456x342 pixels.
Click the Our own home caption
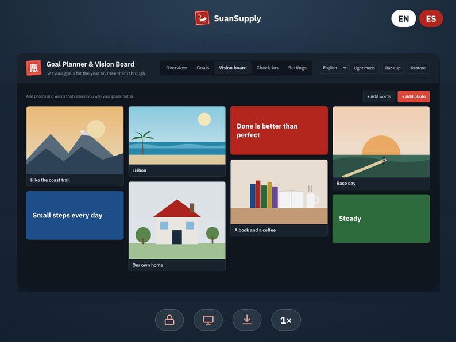(148, 265)
